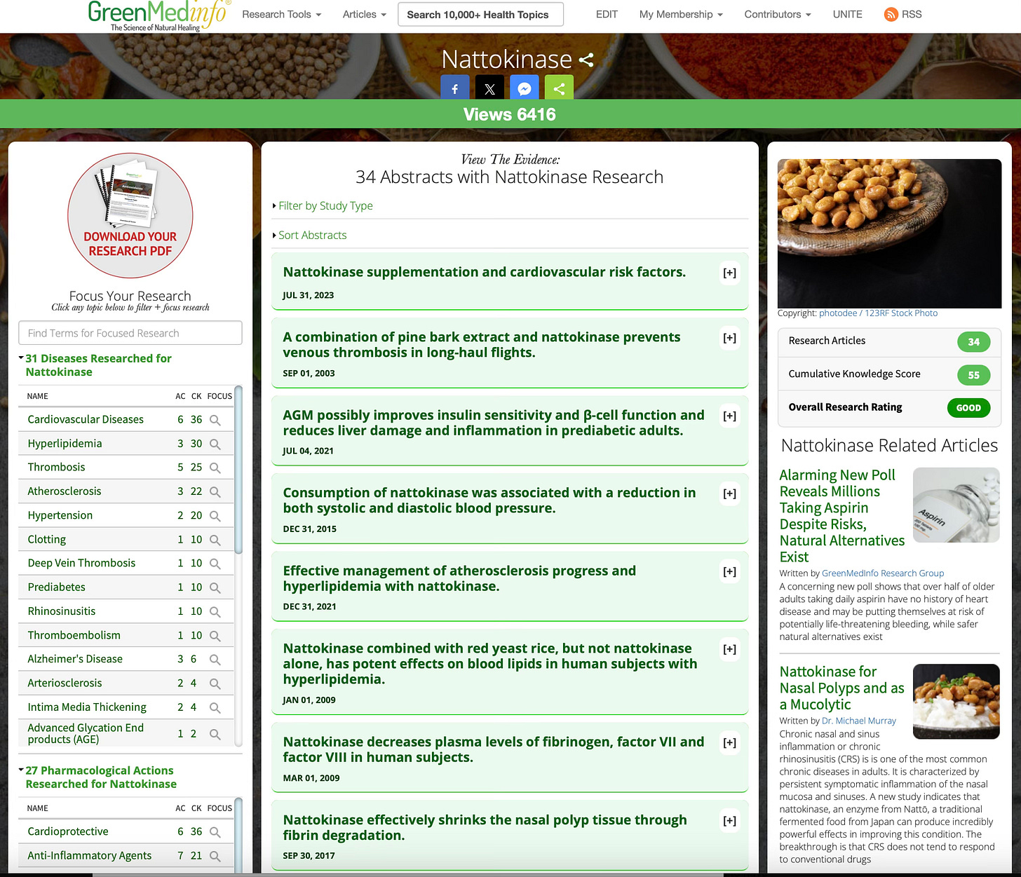Image resolution: width=1021 pixels, height=877 pixels.
Task: Click the UNITE menu item
Action: click(x=847, y=14)
